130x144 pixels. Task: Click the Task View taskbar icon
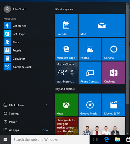click(x=95, y=139)
